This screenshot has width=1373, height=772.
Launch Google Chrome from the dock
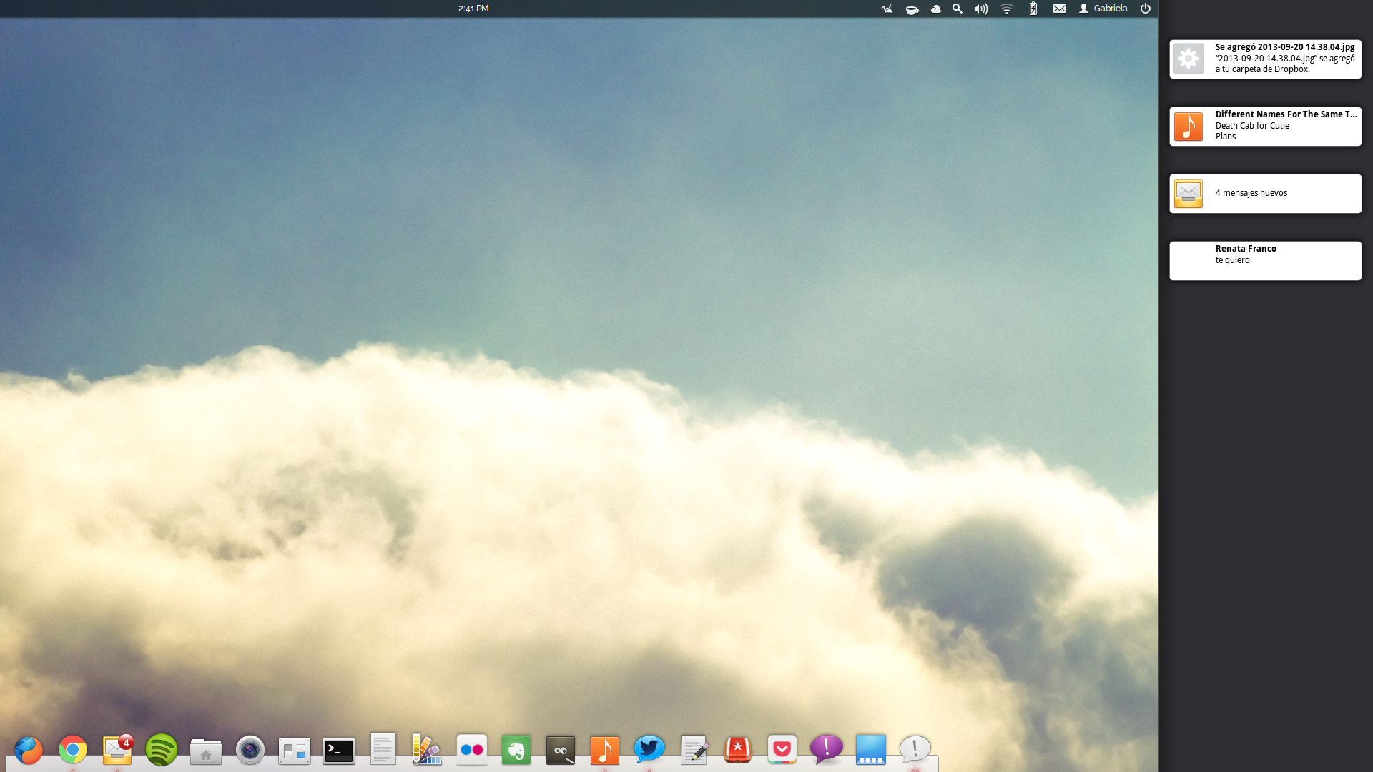tap(73, 750)
